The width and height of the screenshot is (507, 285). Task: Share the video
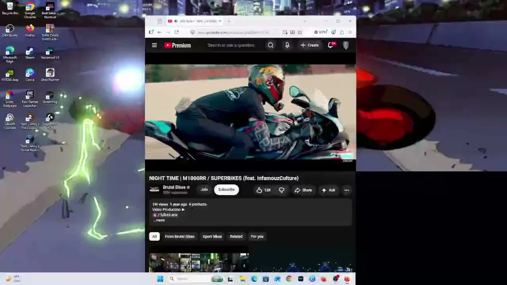[303, 190]
